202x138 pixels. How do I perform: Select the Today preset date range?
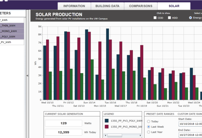[x=149, y=121]
